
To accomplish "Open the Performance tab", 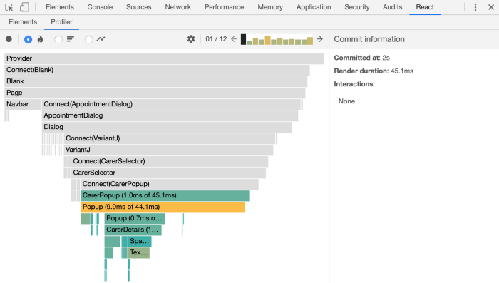I will pos(224,7).
